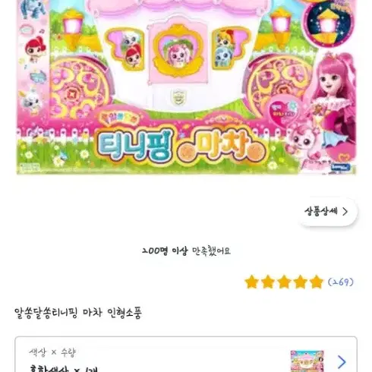Tap the left pink carriage wheel
This screenshot has width=372, height=372.
pyautogui.click(x=79, y=89)
